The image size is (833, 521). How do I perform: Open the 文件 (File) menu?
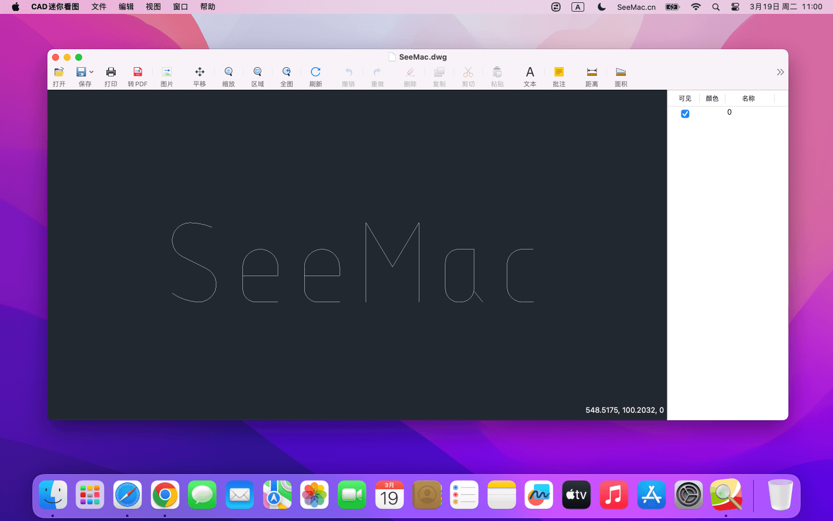pyautogui.click(x=99, y=7)
